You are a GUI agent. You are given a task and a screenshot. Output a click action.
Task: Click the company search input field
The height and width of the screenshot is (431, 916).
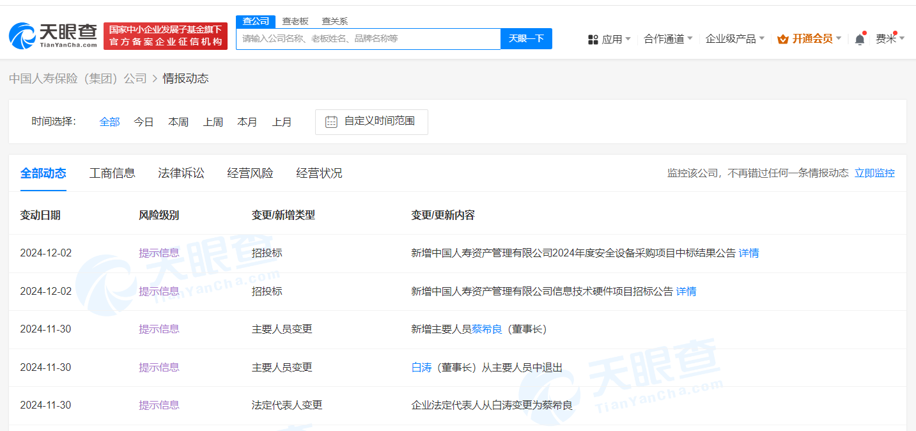coord(369,38)
